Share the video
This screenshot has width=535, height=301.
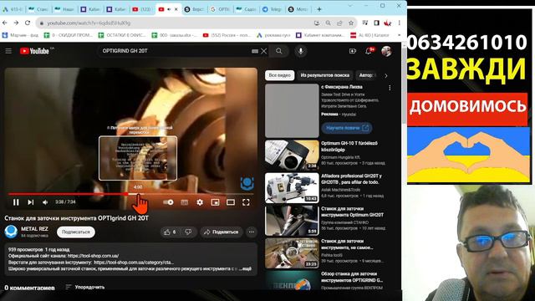[221, 232]
